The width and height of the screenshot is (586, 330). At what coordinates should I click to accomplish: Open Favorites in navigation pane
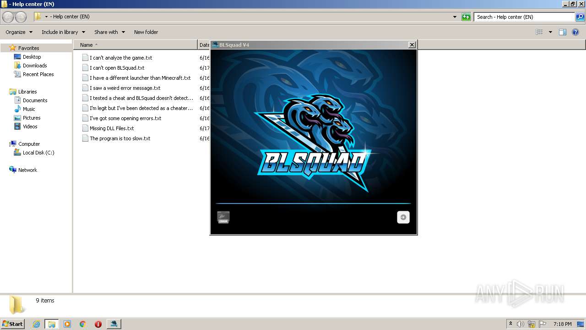point(28,48)
